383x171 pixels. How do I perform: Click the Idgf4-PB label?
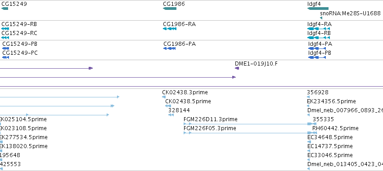[320, 53]
